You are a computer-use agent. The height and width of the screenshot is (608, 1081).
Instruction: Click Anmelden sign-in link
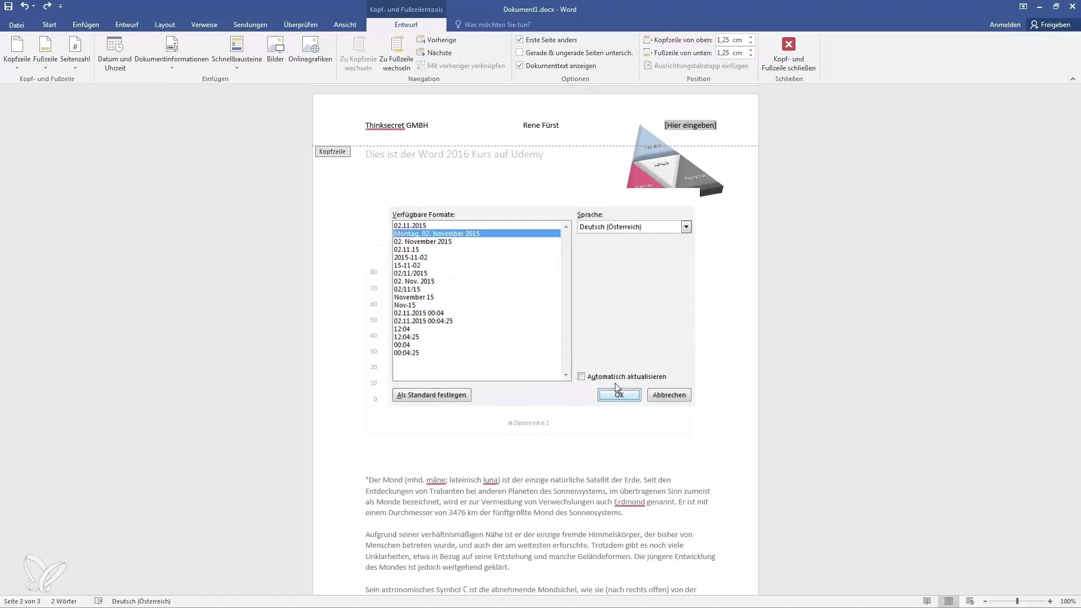(x=1005, y=25)
